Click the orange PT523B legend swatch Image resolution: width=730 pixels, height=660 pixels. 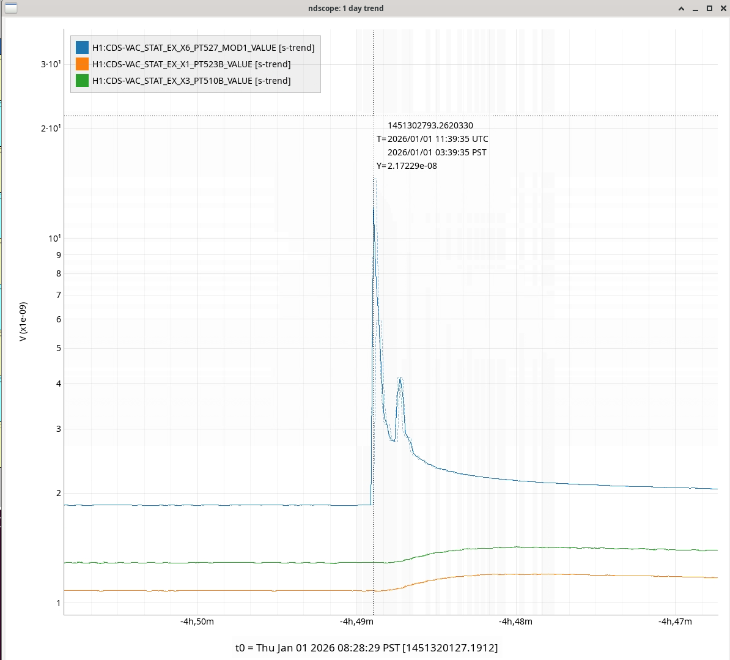click(x=82, y=64)
